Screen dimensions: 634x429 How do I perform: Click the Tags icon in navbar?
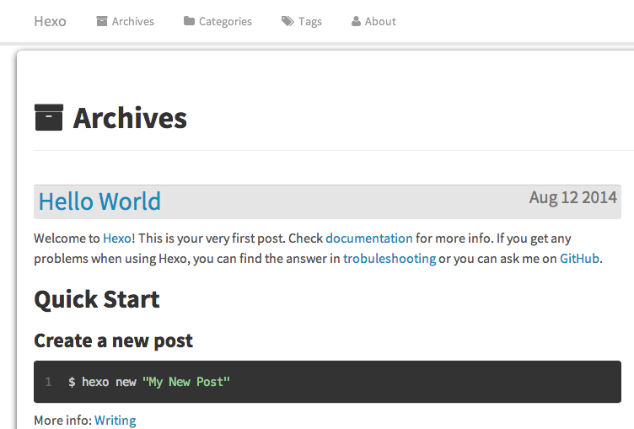pyautogui.click(x=287, y=21)
